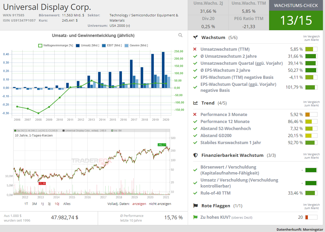Screen dimensions: 325x232
Task: Click the 11,563 Mrd. $ Börsenwert value
Action: tap(73, 15)
